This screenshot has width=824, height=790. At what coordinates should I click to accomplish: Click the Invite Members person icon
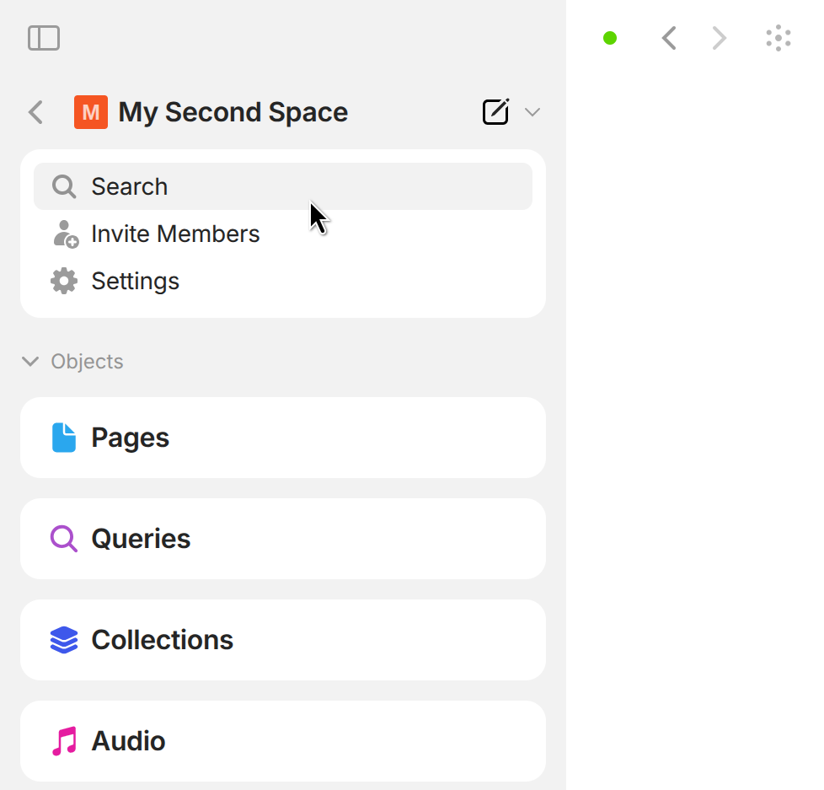pos(65,234)
